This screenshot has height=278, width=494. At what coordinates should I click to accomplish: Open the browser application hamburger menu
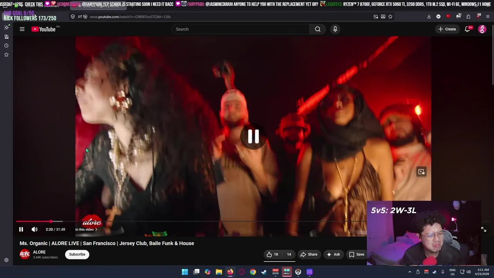(x=488, y=17)
